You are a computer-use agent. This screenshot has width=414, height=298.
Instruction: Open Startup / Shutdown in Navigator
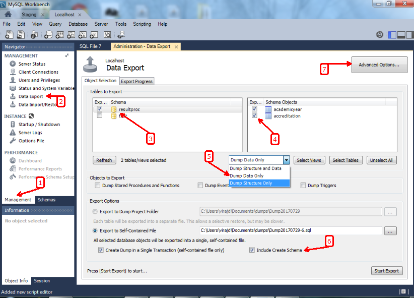click(x=39, y=125)
